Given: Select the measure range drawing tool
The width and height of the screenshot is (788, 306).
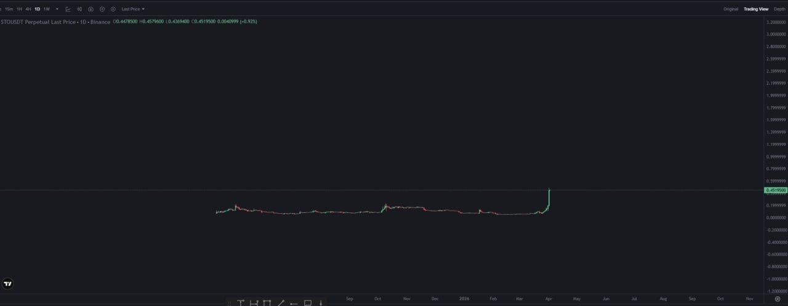Looking at the screenshot, I should click(254, 302).
